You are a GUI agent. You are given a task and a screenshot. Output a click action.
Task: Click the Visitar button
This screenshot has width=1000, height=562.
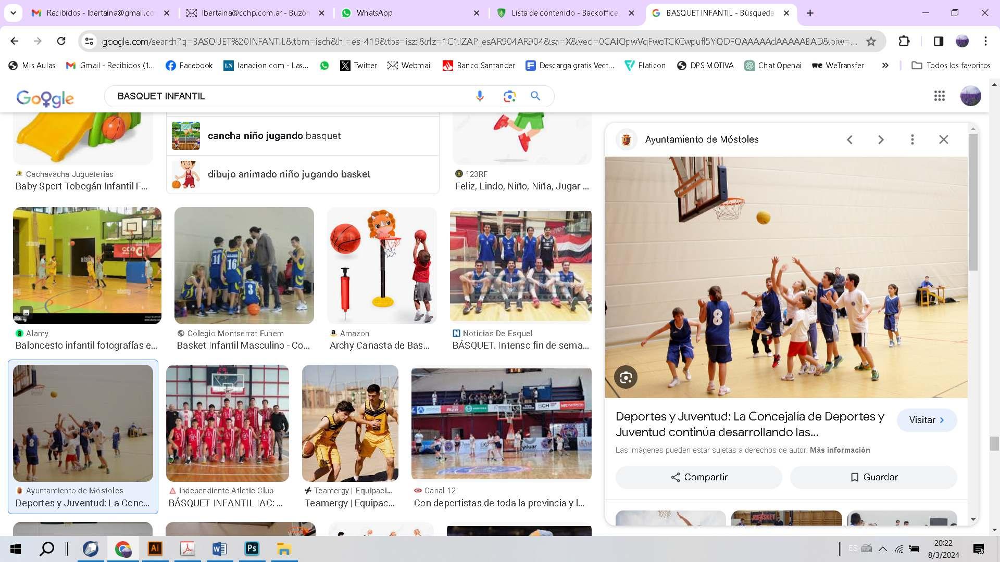pos(926,420)
